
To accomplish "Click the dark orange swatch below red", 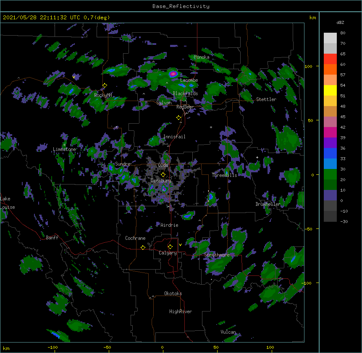I will (330, 69).
